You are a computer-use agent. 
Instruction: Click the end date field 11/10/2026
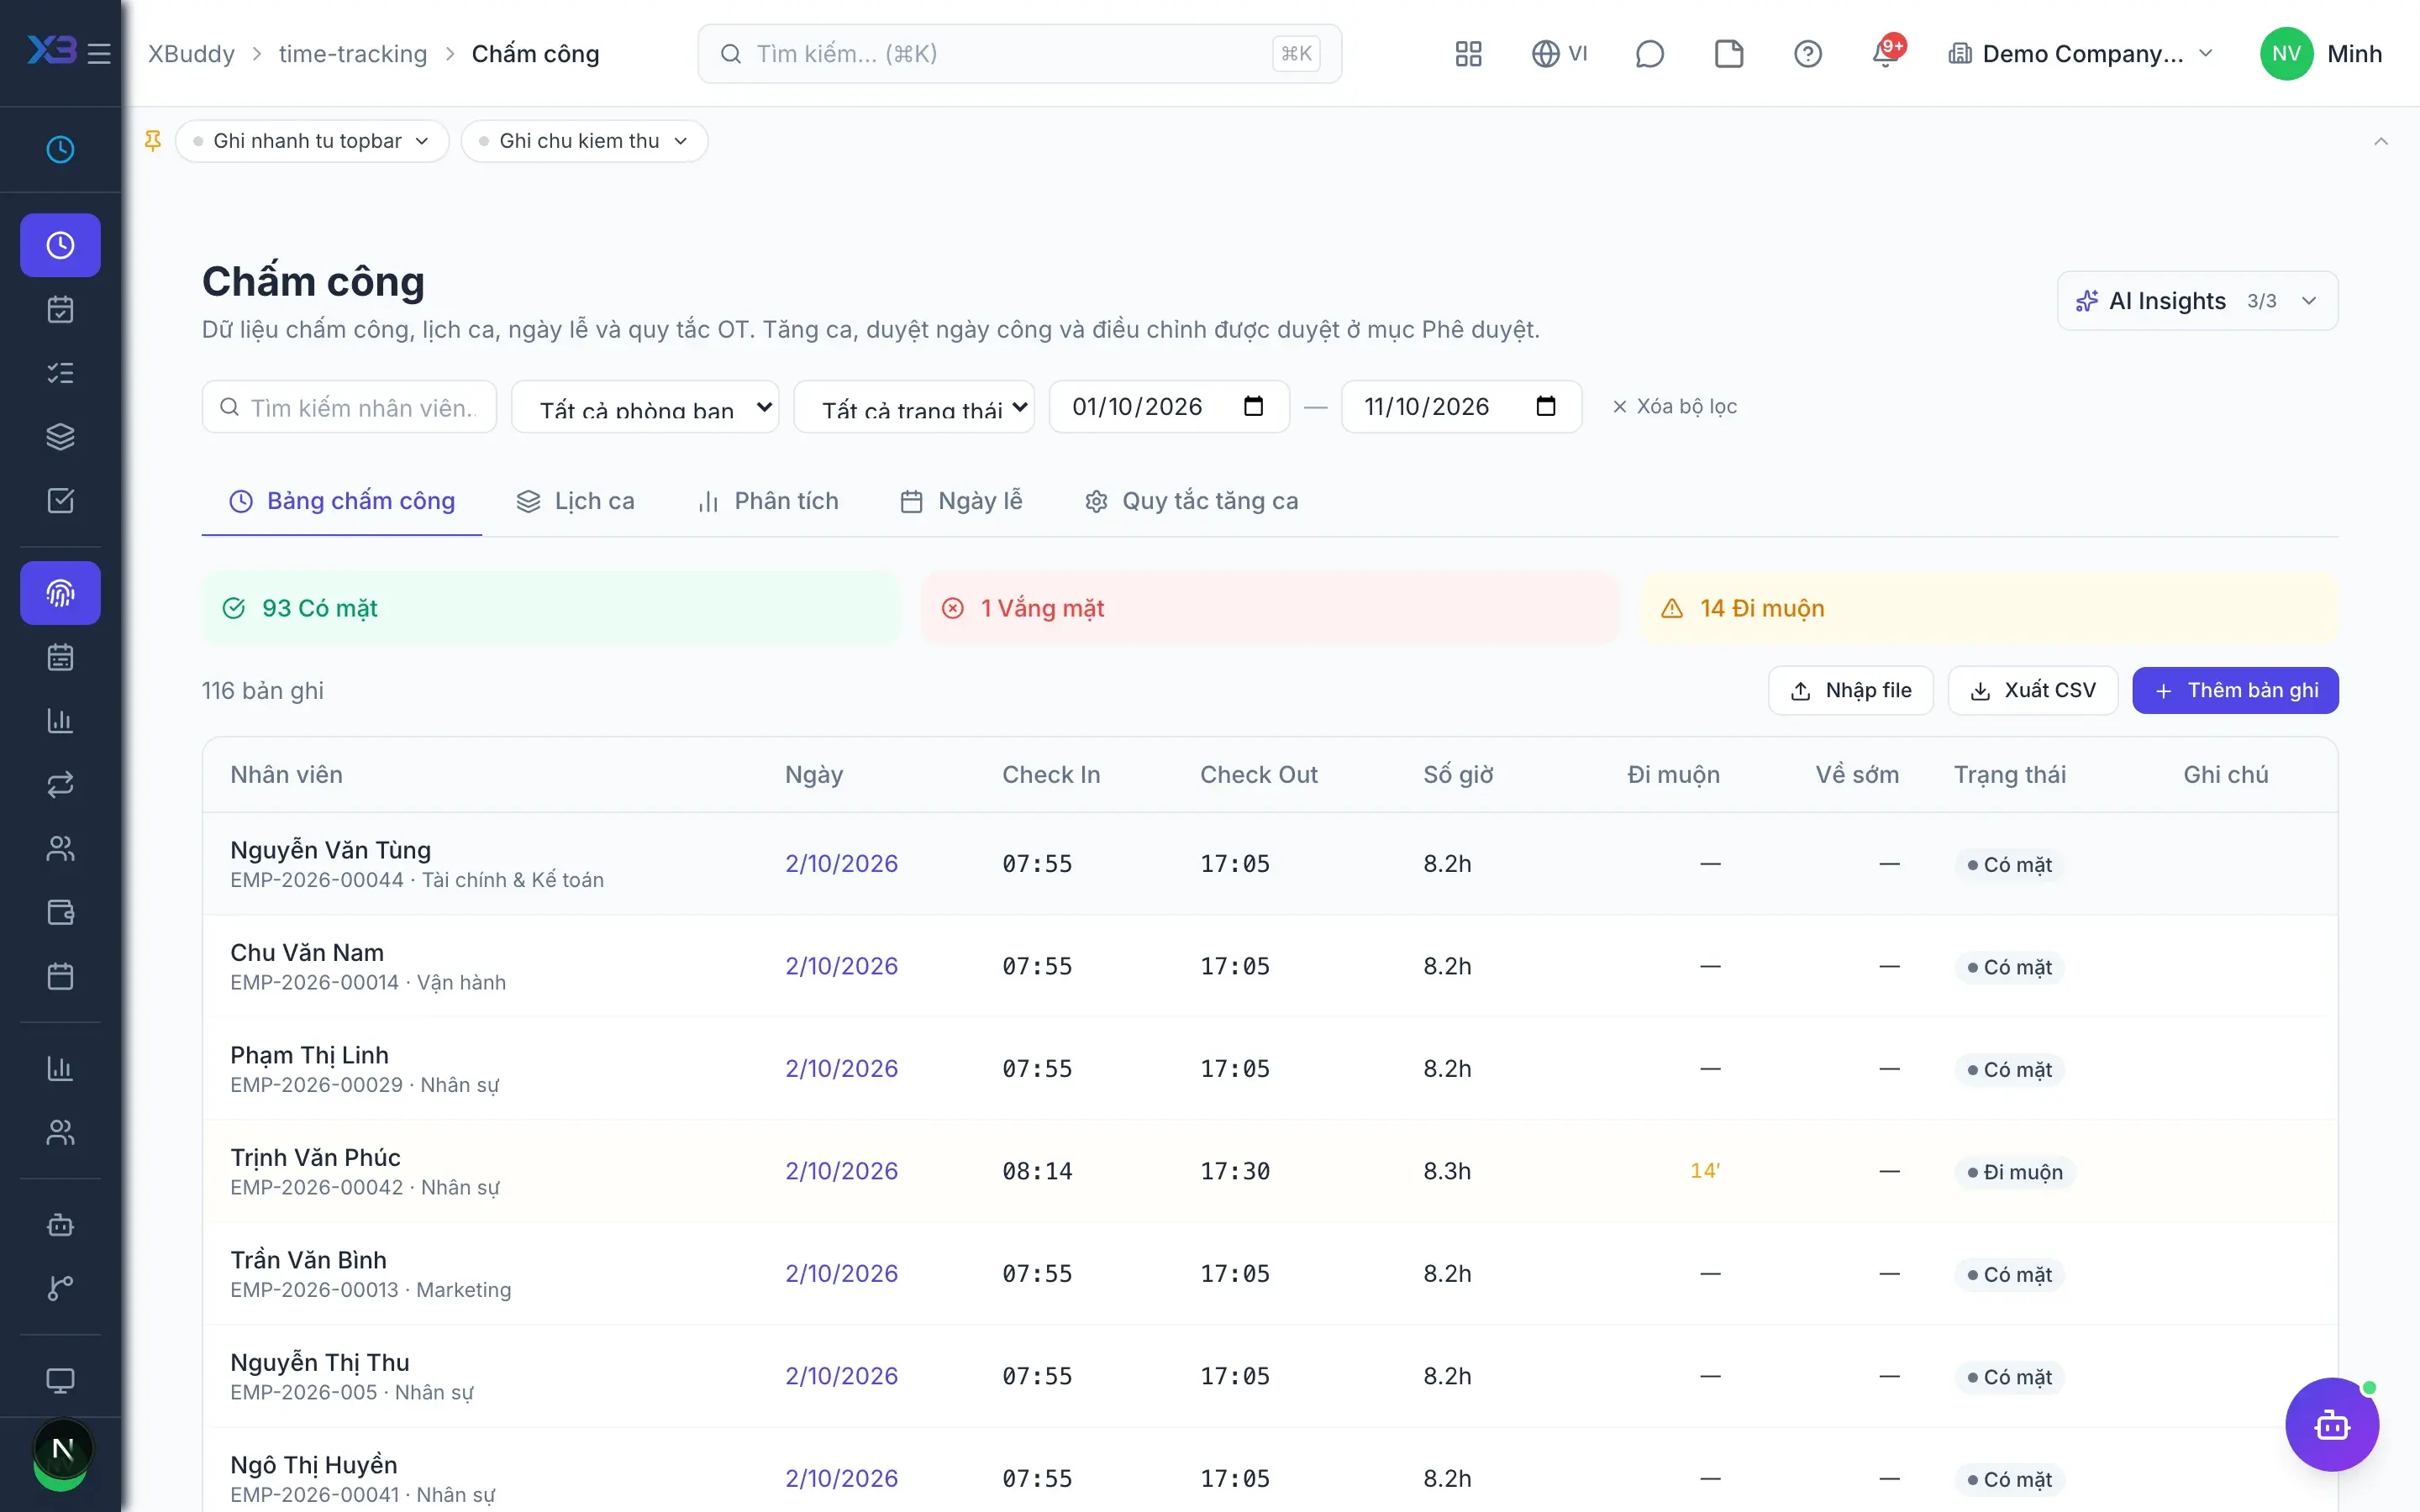[x=1461, y=407]
